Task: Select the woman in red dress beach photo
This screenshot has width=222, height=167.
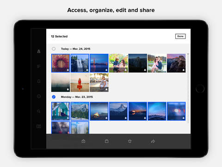Action: click(80, 83)
